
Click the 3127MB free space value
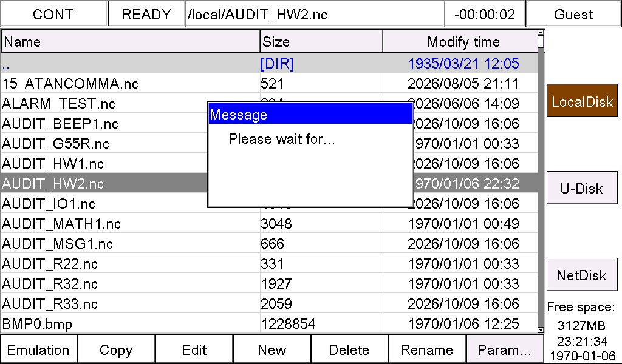(x=581, y=326)
